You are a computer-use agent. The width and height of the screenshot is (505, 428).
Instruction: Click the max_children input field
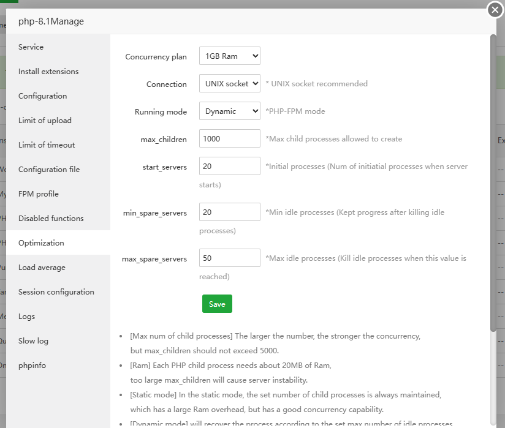click(x=230, y=139)
